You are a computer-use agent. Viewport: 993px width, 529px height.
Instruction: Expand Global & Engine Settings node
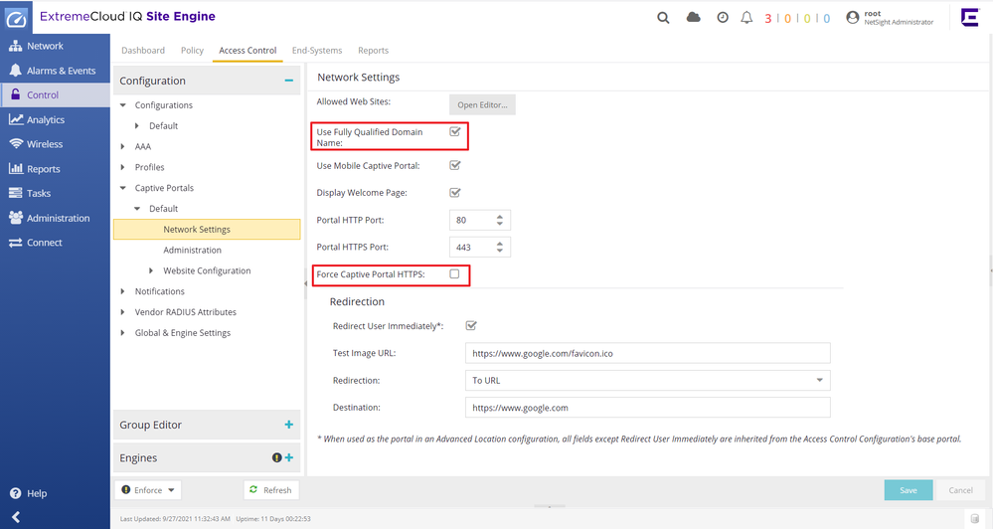coord(123,332)
